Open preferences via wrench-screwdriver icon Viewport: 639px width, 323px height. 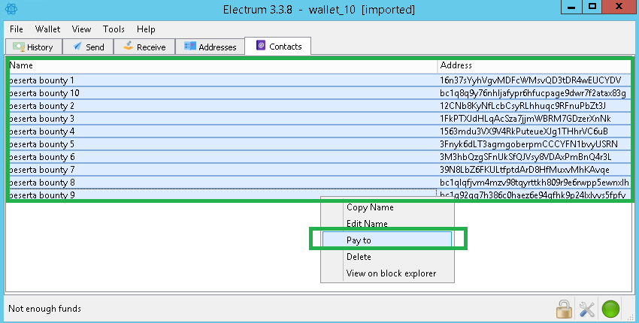[587, 309]
